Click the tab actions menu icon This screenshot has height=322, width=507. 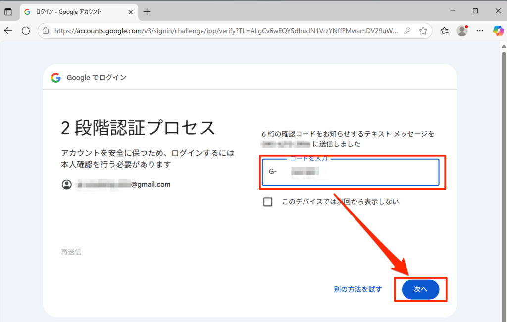pos(8,12)
